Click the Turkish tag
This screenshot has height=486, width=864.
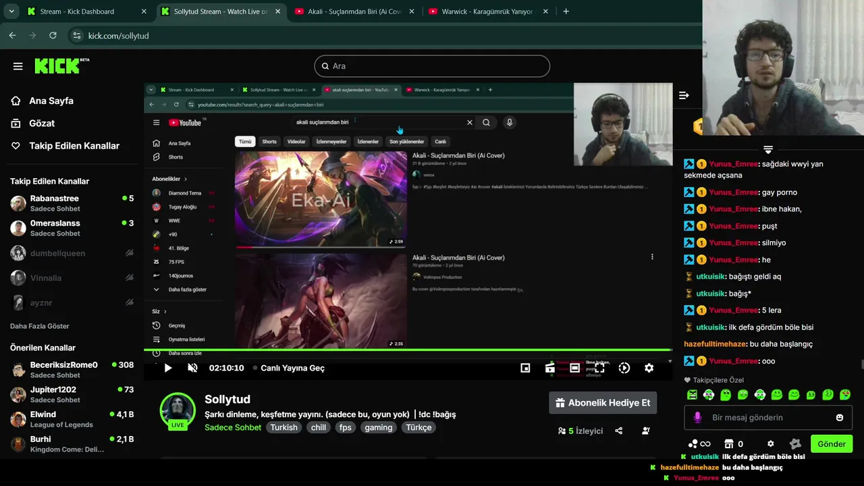[x=283, y=427]
